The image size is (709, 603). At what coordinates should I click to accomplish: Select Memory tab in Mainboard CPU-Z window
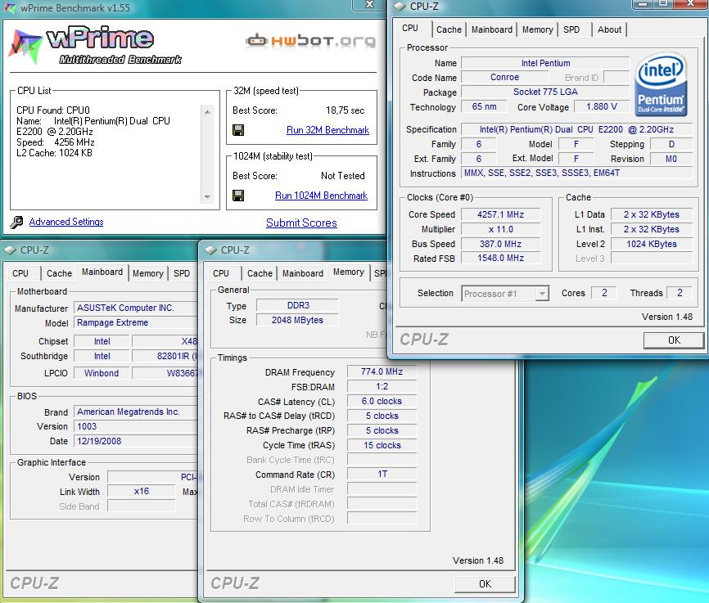(x=148, y=273)
